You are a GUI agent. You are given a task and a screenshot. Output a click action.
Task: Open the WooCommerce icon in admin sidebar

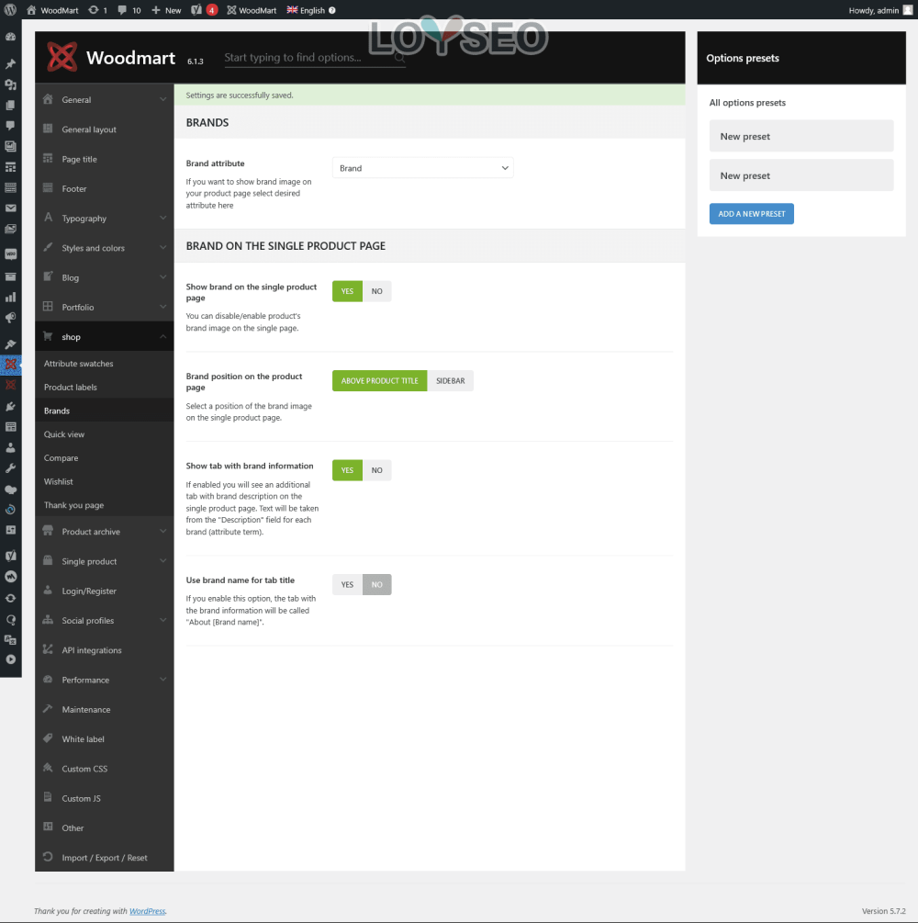(11, 254)
